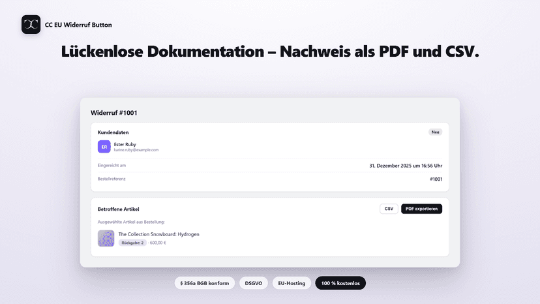This screenshot has width=540, height=304.
Task: Click the Bestellreferenz value #1001
Action: (436, 179)
